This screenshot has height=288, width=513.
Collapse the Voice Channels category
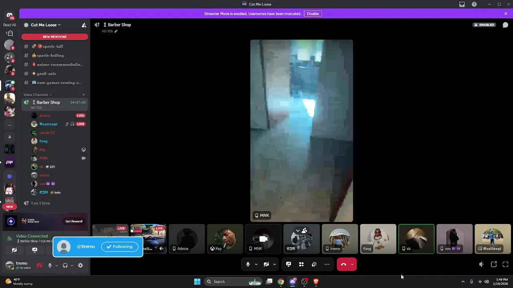(x=37, y=95)
